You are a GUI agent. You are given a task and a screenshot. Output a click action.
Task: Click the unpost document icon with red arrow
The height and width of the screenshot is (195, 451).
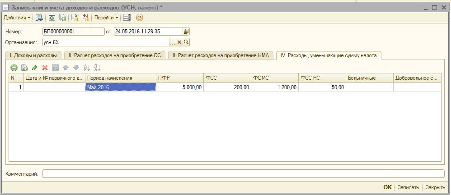pos(85,18)
